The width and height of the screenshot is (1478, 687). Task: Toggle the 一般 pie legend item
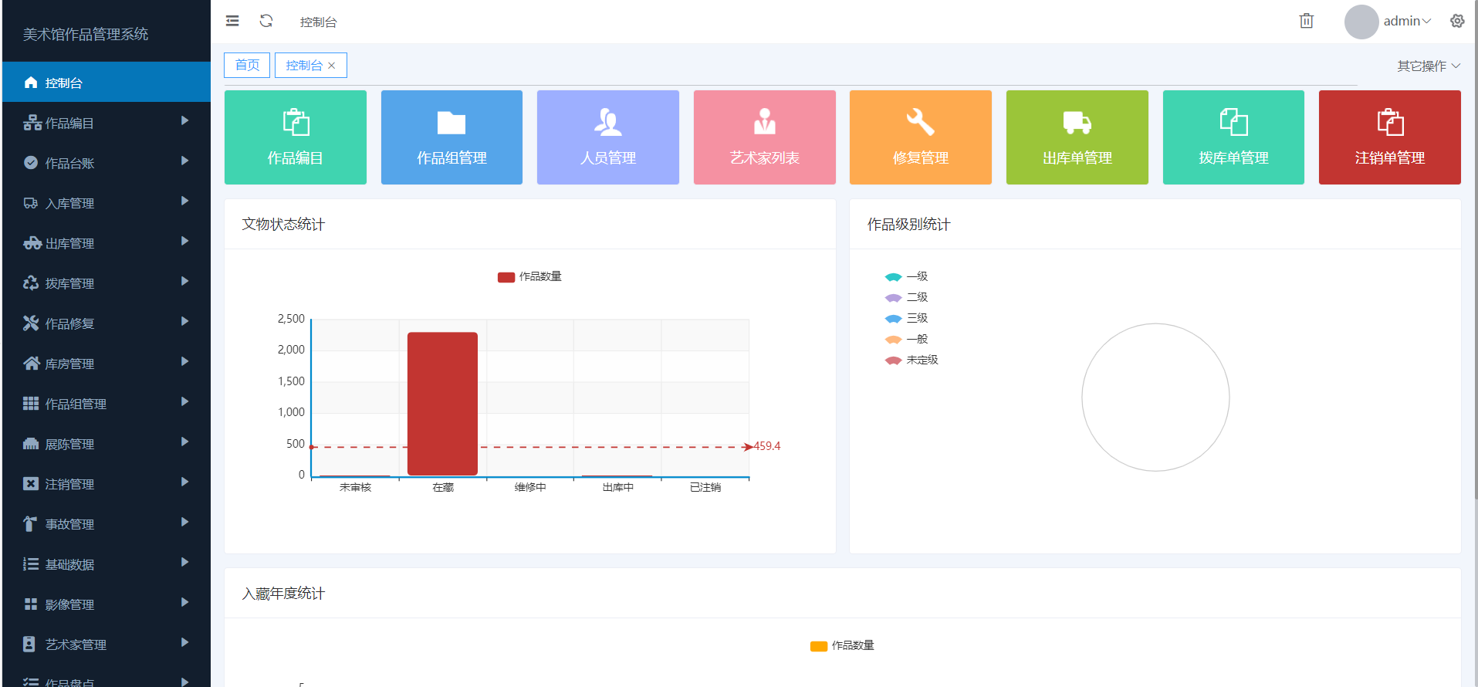pyautogui.click(x=906, y=339)
